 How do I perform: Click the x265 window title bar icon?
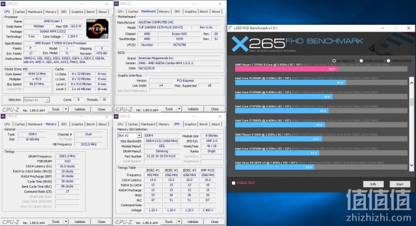tap(230, 28)
